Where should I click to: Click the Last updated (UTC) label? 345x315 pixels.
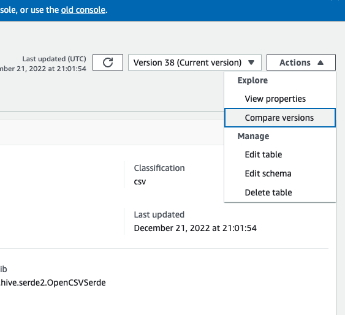point(54,59)
